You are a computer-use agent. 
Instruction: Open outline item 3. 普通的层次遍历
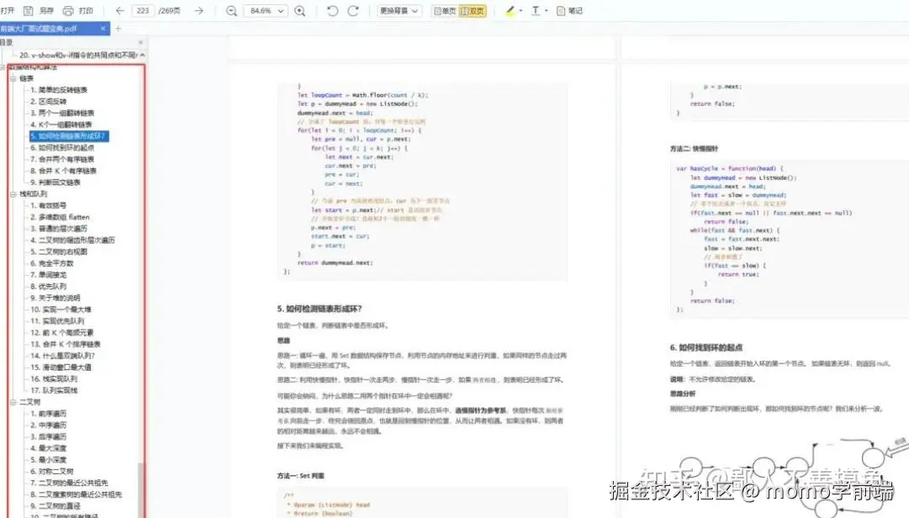pos(59,229)
